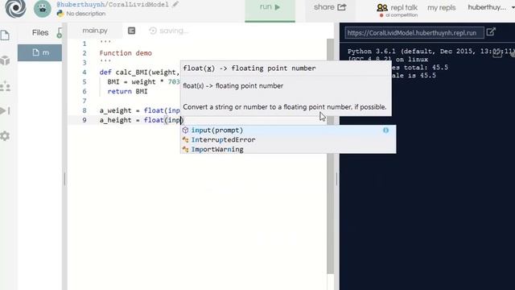Open the debugger play-step sidebar icon
The width and height of the screenshot is (515, 290).
coord(5,110)
